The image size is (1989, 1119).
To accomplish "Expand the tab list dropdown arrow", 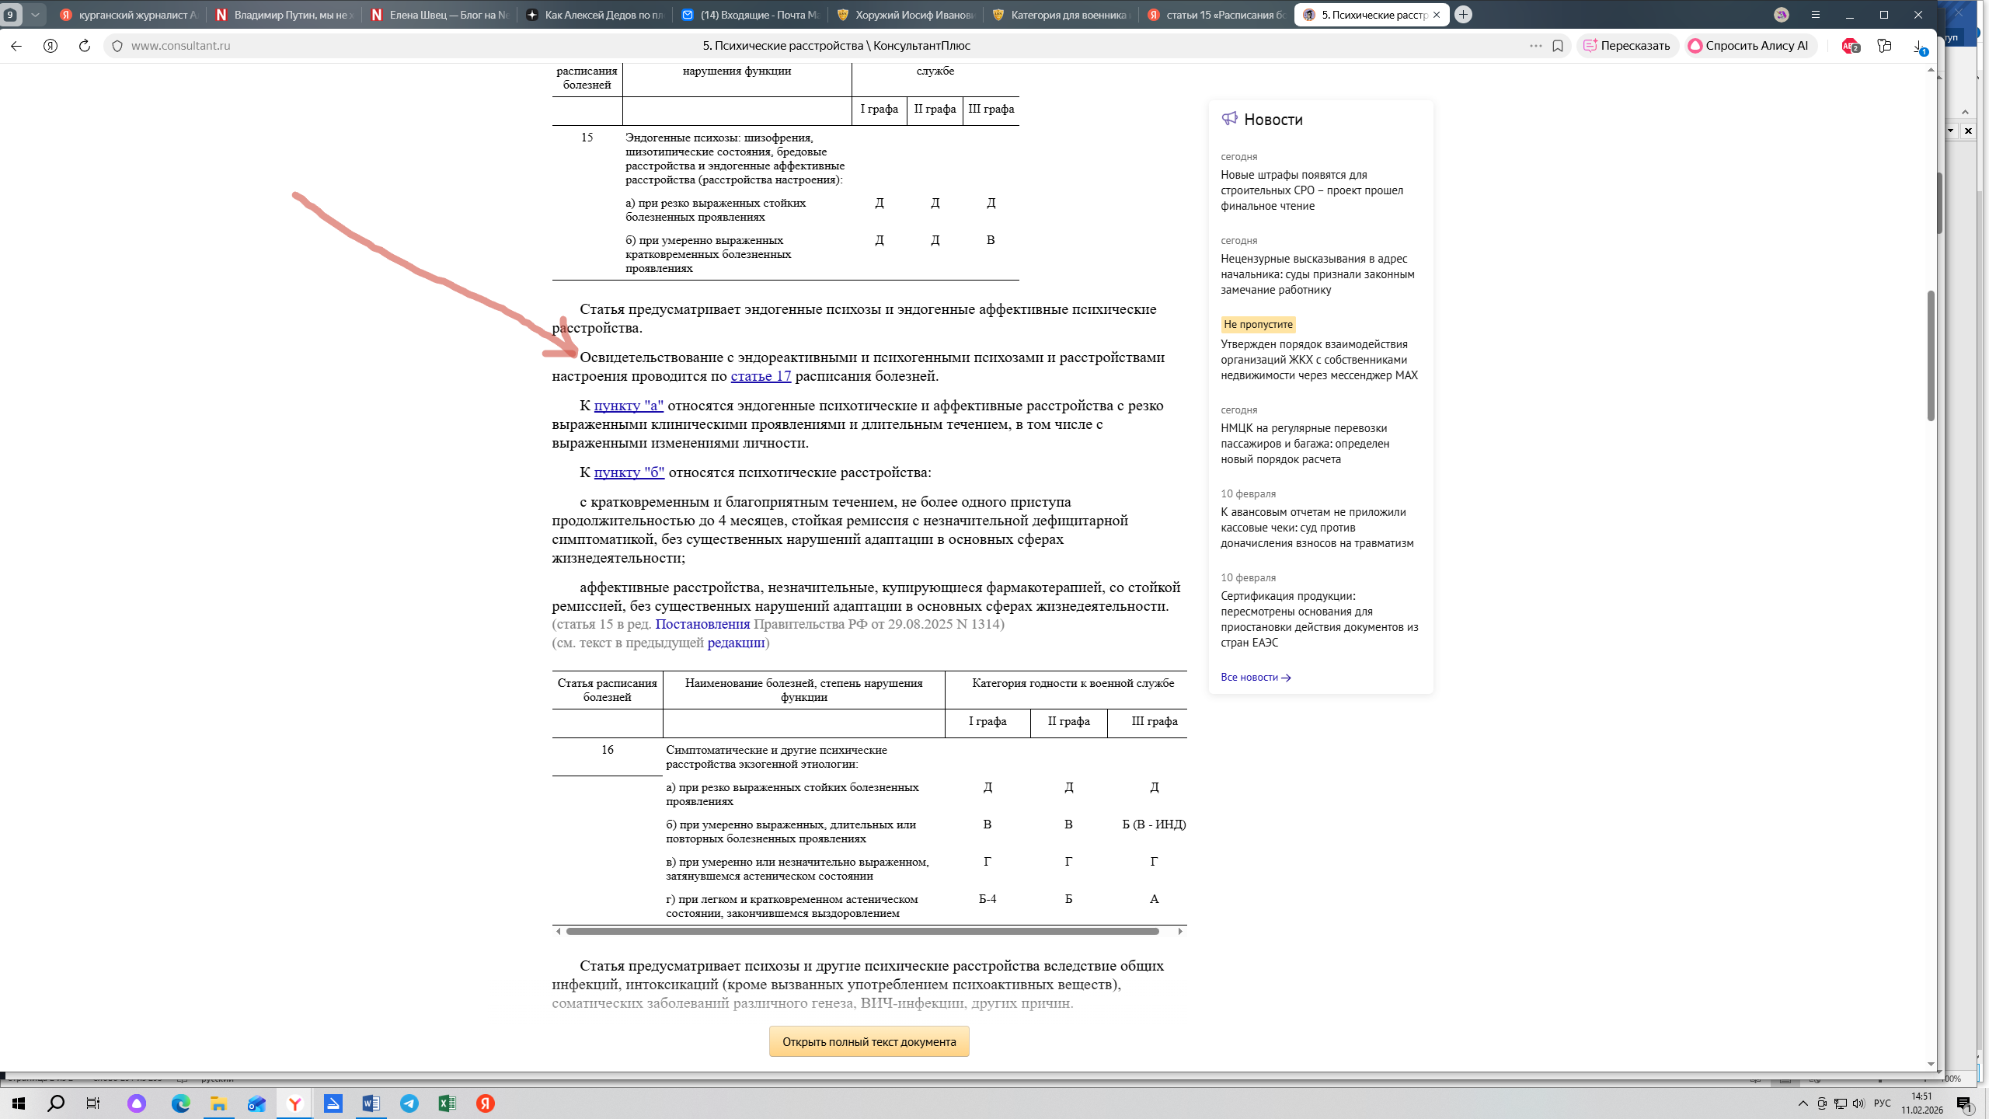I will 35,15.
